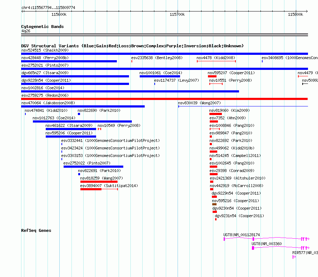The height and width of the screenshot is (277, 318).
Task: Select nsv822691 (Park2010) label
Action: pyautogui.click(x=99, y=171)
